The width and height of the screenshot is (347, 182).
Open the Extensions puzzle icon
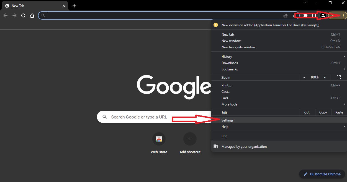(x=305, y=16)
